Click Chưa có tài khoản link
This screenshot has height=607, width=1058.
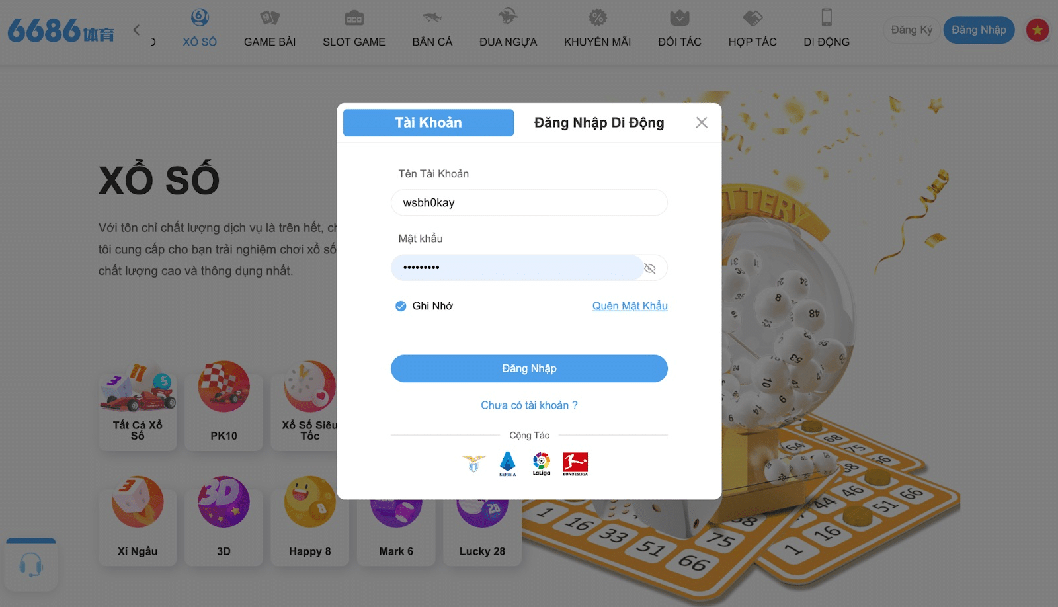tap(529, 405)
